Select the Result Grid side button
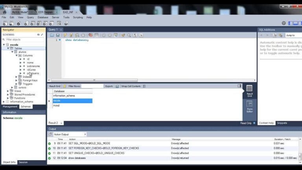Viewport: 302px width, 170px height. click(x=249, y=91)
